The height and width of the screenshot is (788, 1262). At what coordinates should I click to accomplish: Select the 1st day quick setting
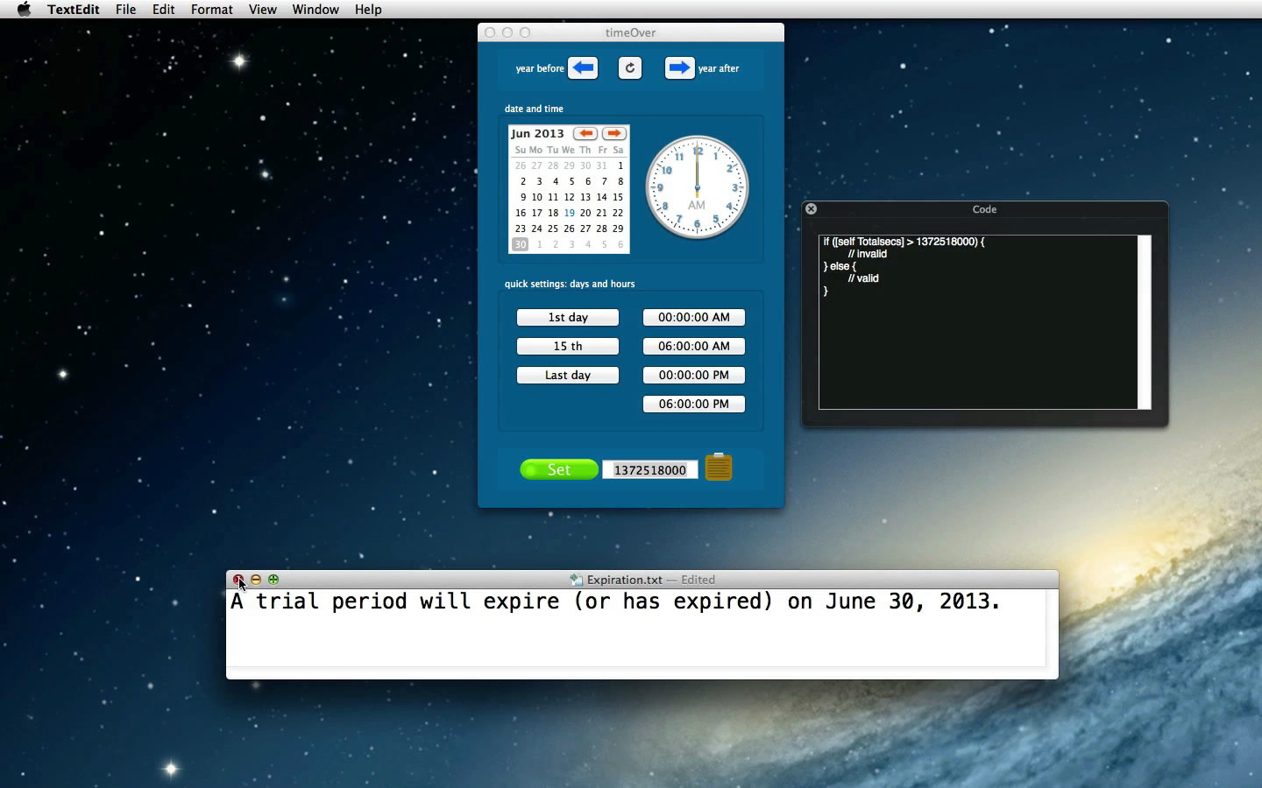pyautogui.click(x=568, y=318)
